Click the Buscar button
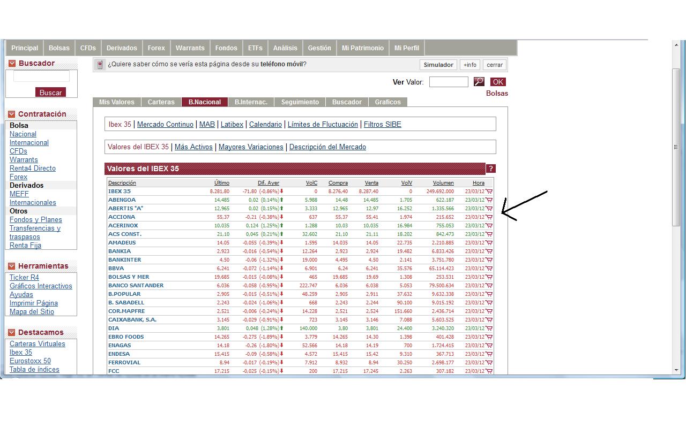The image size is (686, 428). coord(50,93)
